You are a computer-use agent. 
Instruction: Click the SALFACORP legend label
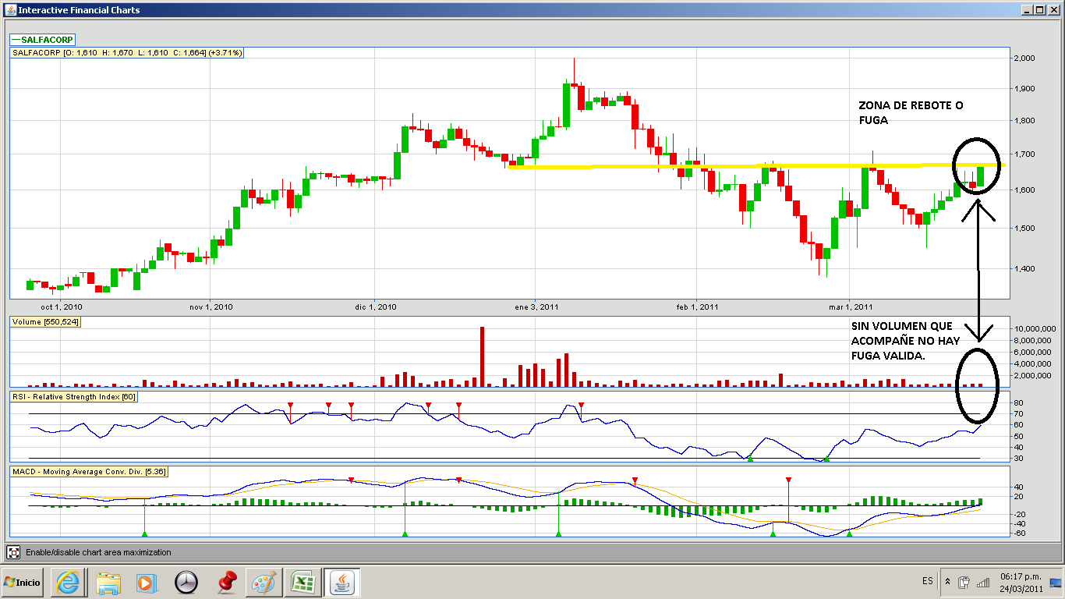(42, 39)
